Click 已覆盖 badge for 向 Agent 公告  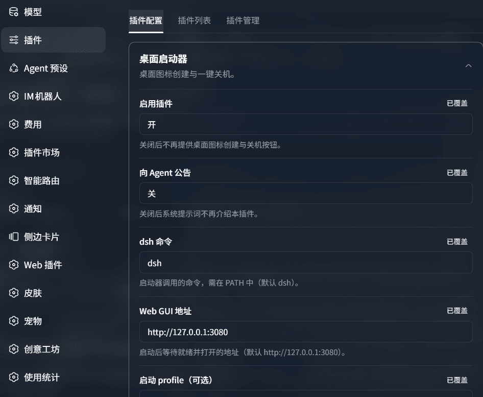point(457,173)
